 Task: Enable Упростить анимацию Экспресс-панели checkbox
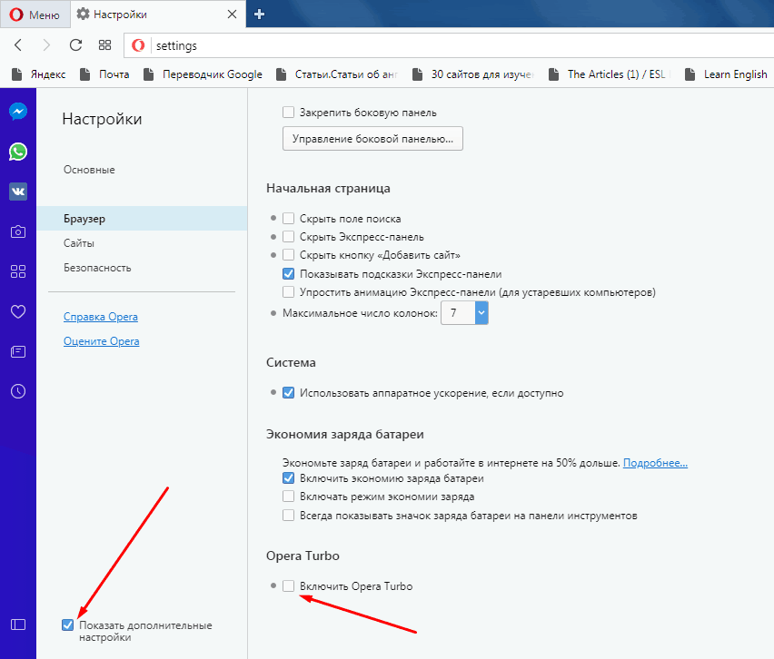(288, 292)
